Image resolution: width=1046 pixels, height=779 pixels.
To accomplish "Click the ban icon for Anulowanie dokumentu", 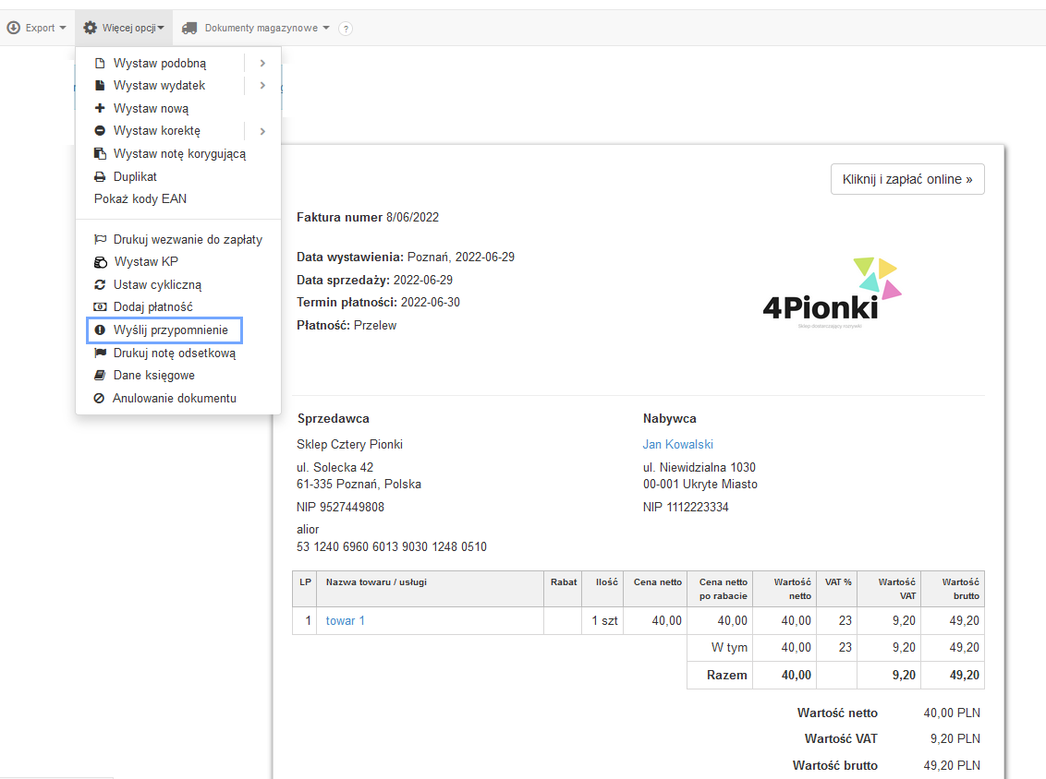I will coord(100,398).
